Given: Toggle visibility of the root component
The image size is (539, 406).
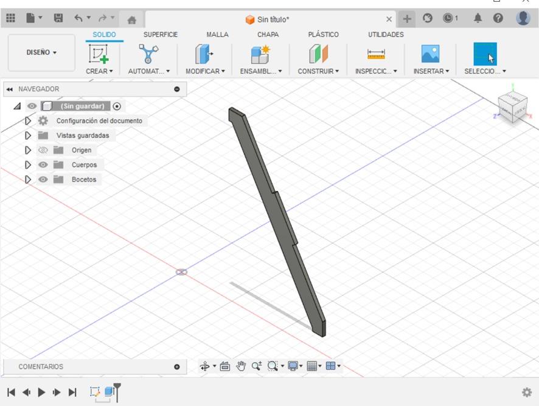Looking at the screenshot, I should tap(32, 106).
